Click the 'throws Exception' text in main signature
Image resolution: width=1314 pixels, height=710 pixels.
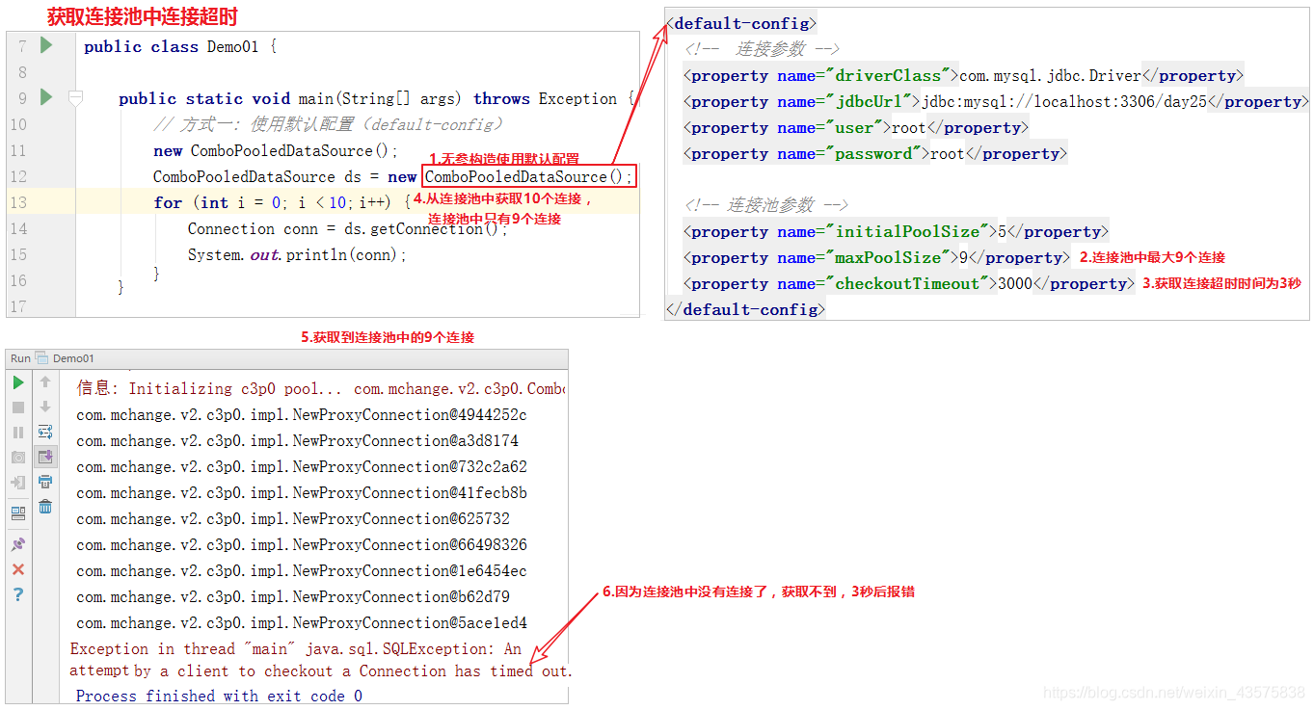click(x=545, y=98)
